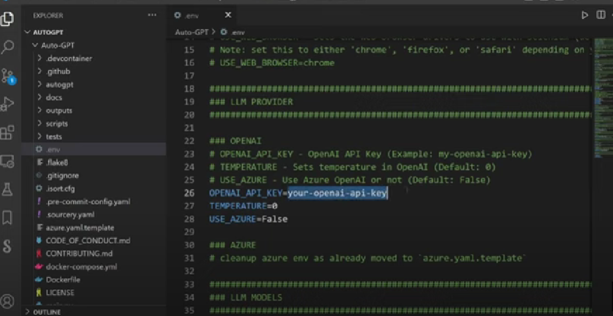Image resolution: width=613 pixels, height=316 pixels.
Task: Click TEMPERATURE=0 on line 27
Action: (243, 206)
